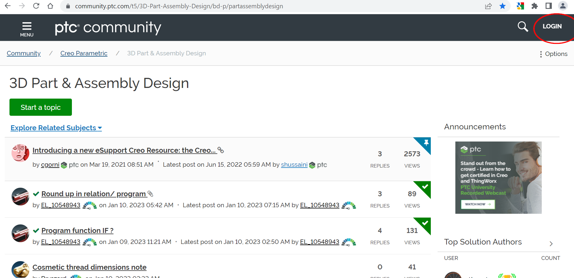Click the solved checkmark on Round up topic
Image resolution: width=574 pixels, height=278 pixels.
[36, 194]
